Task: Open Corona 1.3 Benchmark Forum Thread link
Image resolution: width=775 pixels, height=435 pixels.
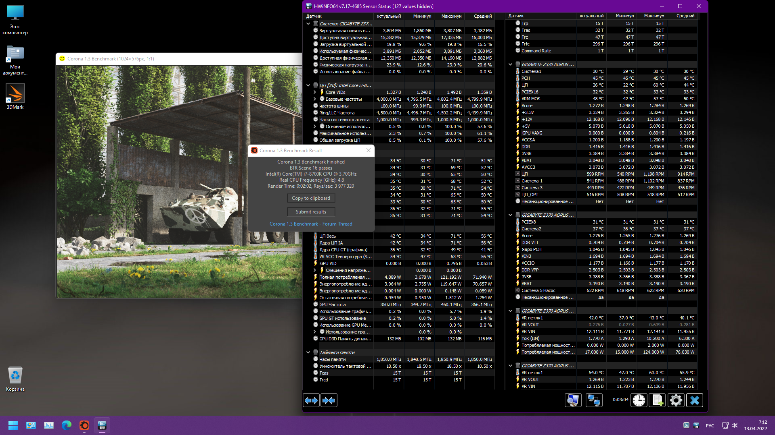Action: coord(311,224)
